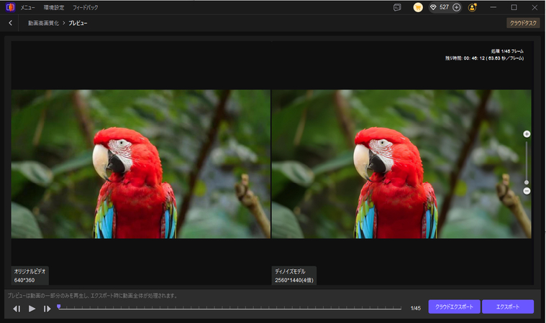Open the shopping cart store icon
Screen dimensions: 546x323
(x=418, y=7)
